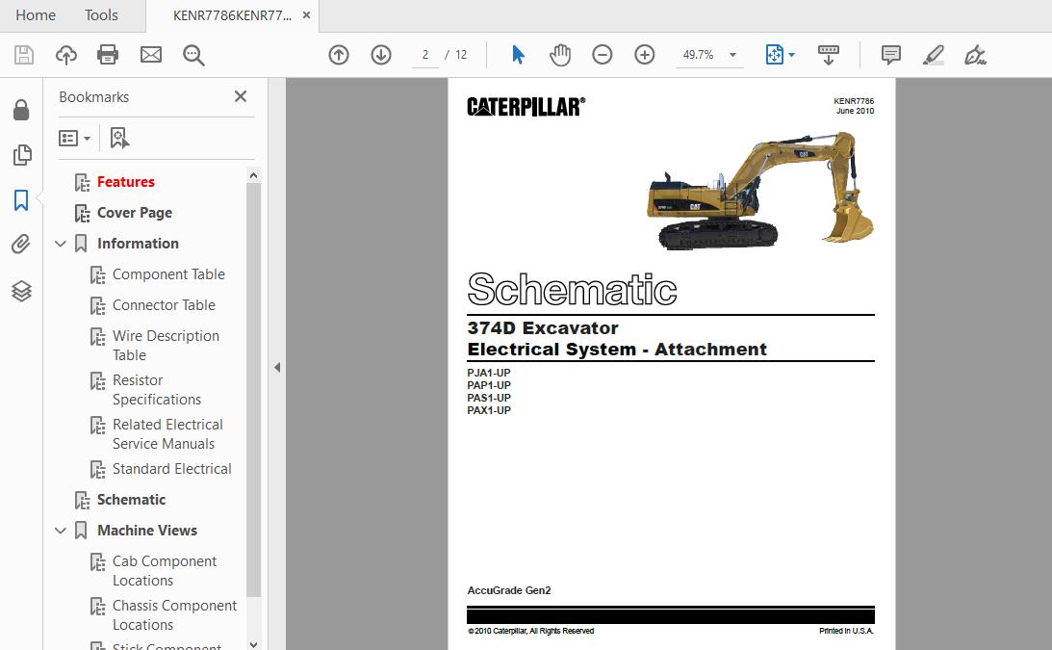The image size is (1052, 650).
Task: Zoom out with minus icon
Action: click(x=602, y=54)
